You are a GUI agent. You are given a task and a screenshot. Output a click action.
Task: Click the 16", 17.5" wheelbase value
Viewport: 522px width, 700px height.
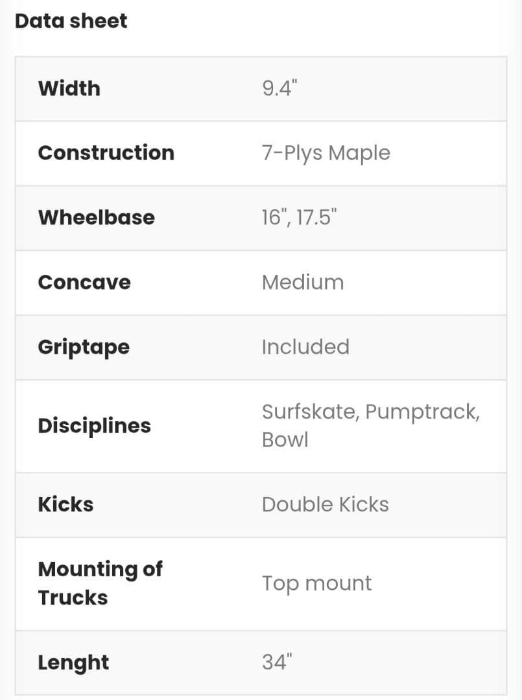click(x=300, y=217)
